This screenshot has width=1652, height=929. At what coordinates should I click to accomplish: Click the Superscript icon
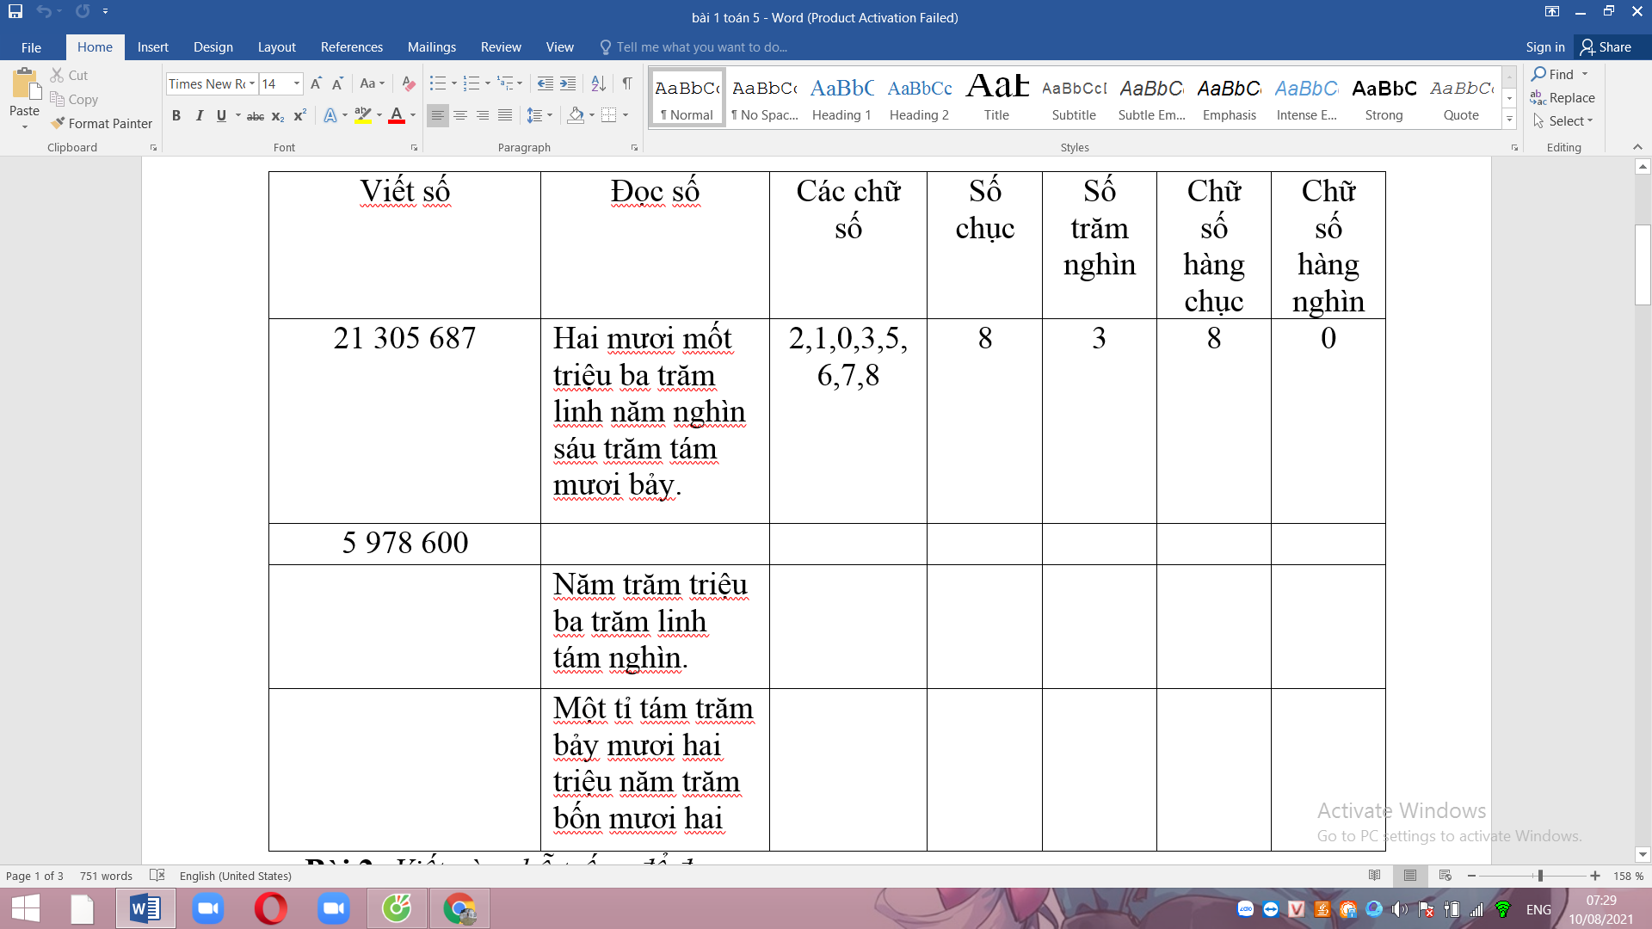point(299,116)
